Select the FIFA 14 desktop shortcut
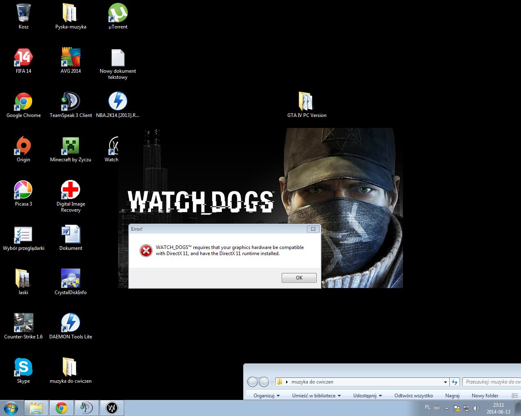521x416 pixels. 24,61
